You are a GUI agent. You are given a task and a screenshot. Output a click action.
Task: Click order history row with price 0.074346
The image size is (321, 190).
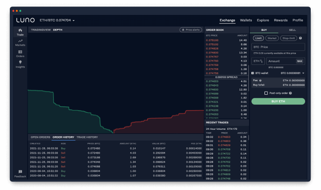[116, 162]
